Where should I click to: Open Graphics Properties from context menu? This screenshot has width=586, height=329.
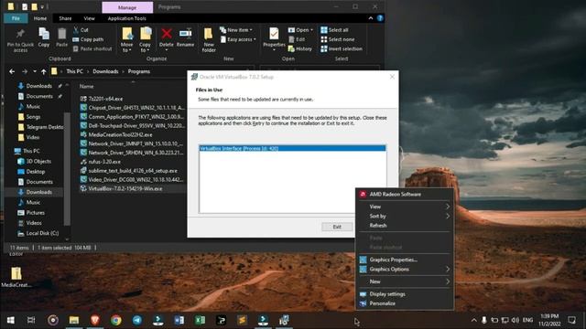405,260
